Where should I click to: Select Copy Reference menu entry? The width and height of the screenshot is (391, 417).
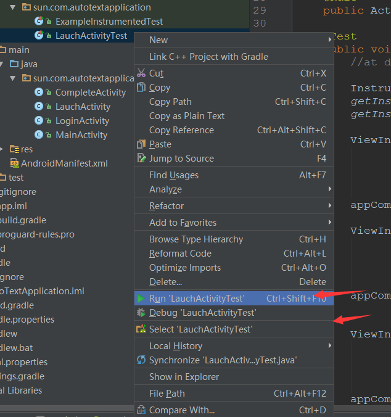(234, 130)
